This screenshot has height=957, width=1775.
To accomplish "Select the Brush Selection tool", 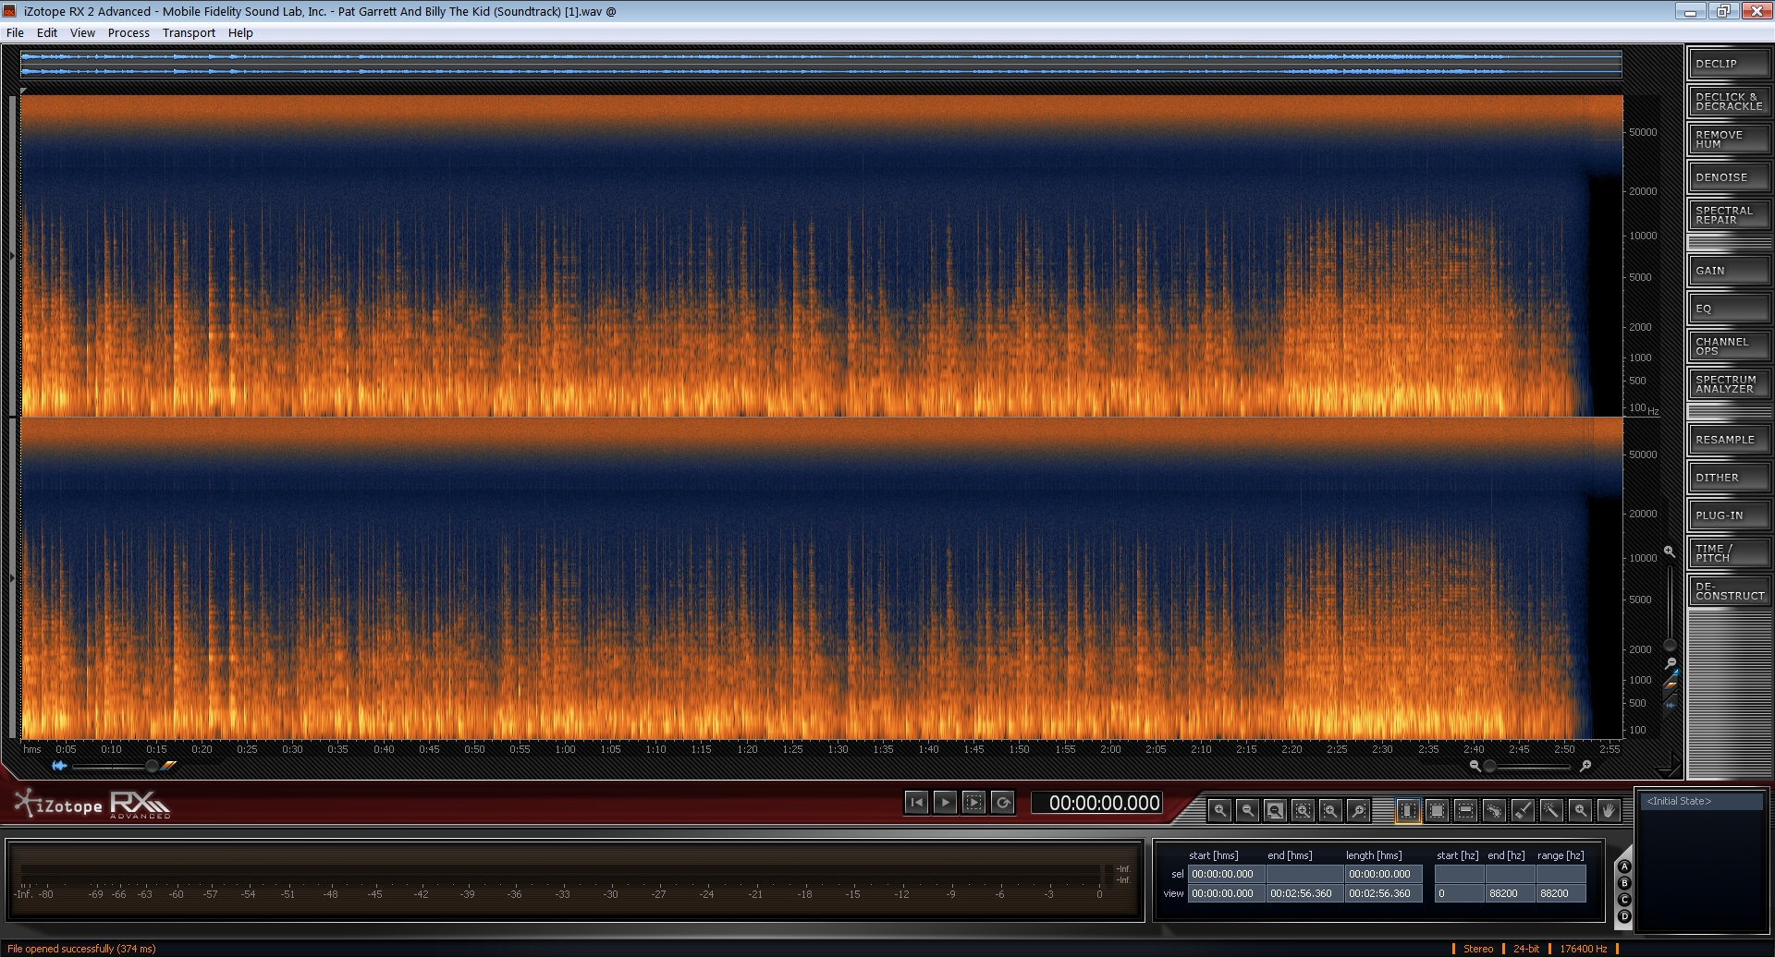I will 1523,811.
